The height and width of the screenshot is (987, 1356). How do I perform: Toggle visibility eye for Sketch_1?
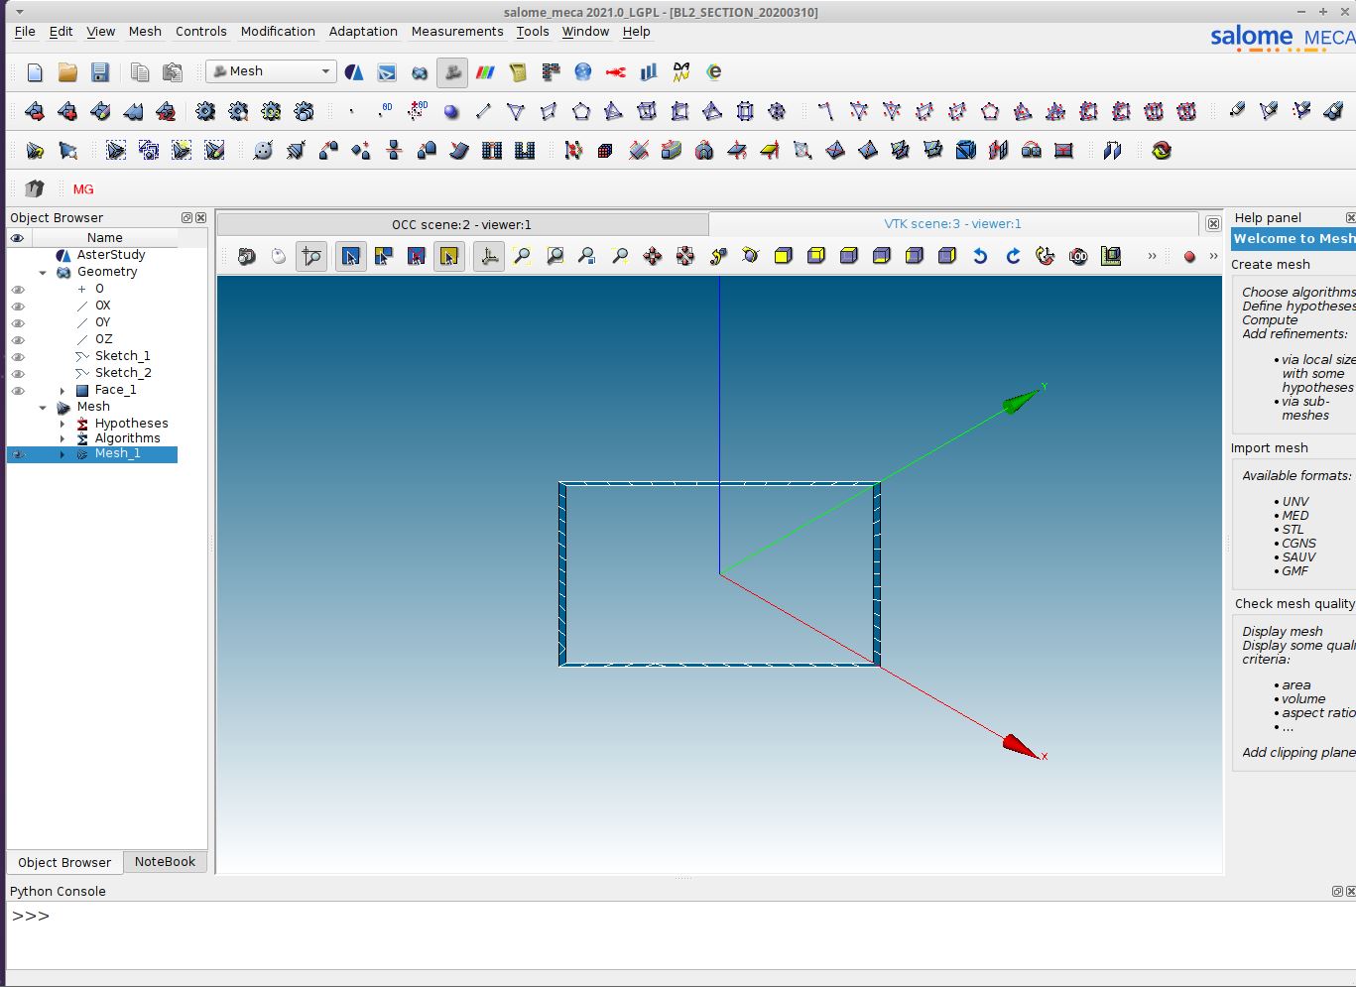(x=18, y=357)
